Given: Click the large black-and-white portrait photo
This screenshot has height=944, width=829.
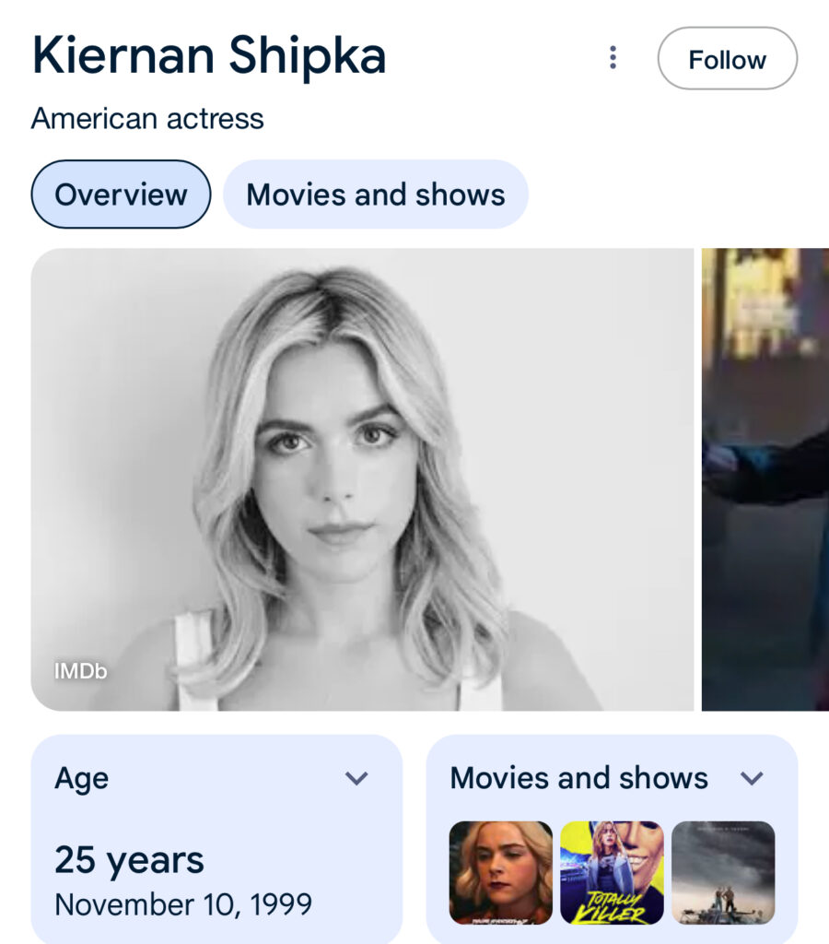Looking at the screenshot, I should [362, 479].
